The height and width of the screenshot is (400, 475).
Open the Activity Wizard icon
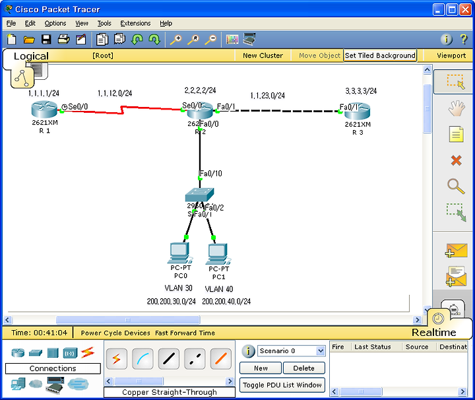[x=81, y=40]
